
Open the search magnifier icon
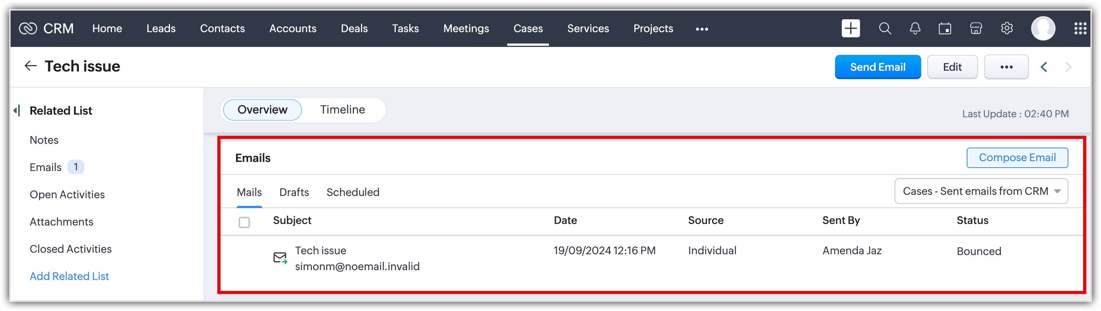[x=885, y=28]
